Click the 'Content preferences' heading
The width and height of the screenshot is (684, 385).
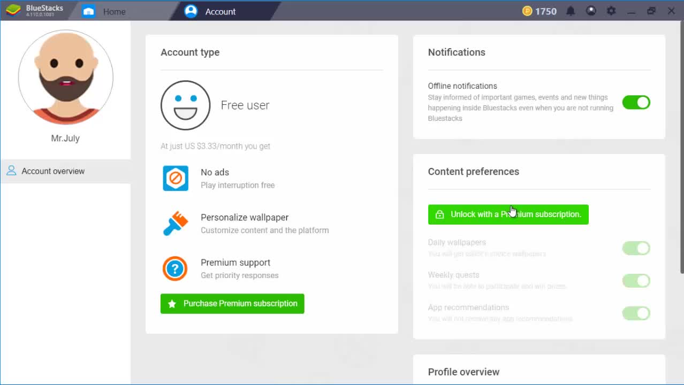pos(474,172)
